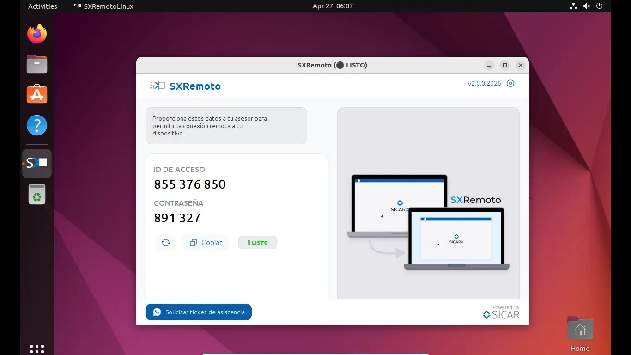This screenshot has width=631, height=355.
Task: Select the password value 891 327
Action: click(x=177, y=218)
